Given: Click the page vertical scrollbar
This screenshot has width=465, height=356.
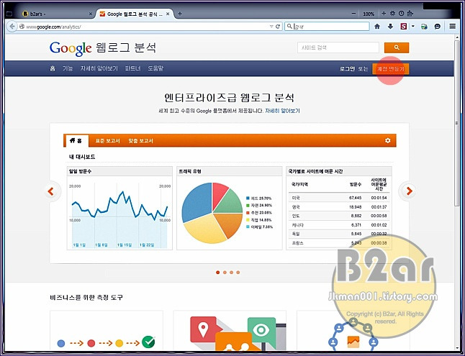Looking at the screenshot, I should click(x=456, y=124).
